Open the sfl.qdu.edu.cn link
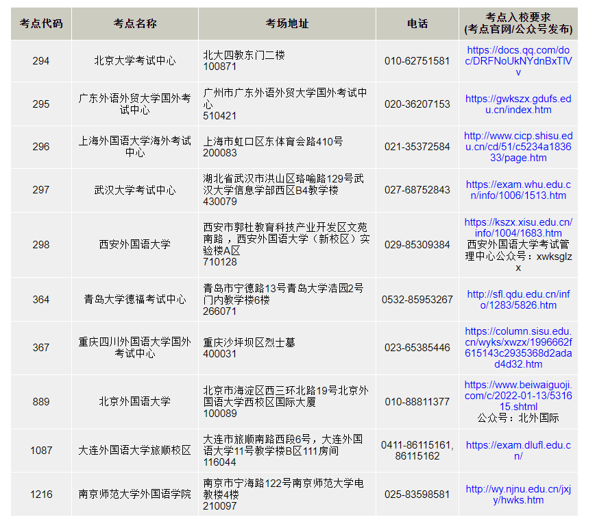Screen dimensions: 597x524 (518, 300)
